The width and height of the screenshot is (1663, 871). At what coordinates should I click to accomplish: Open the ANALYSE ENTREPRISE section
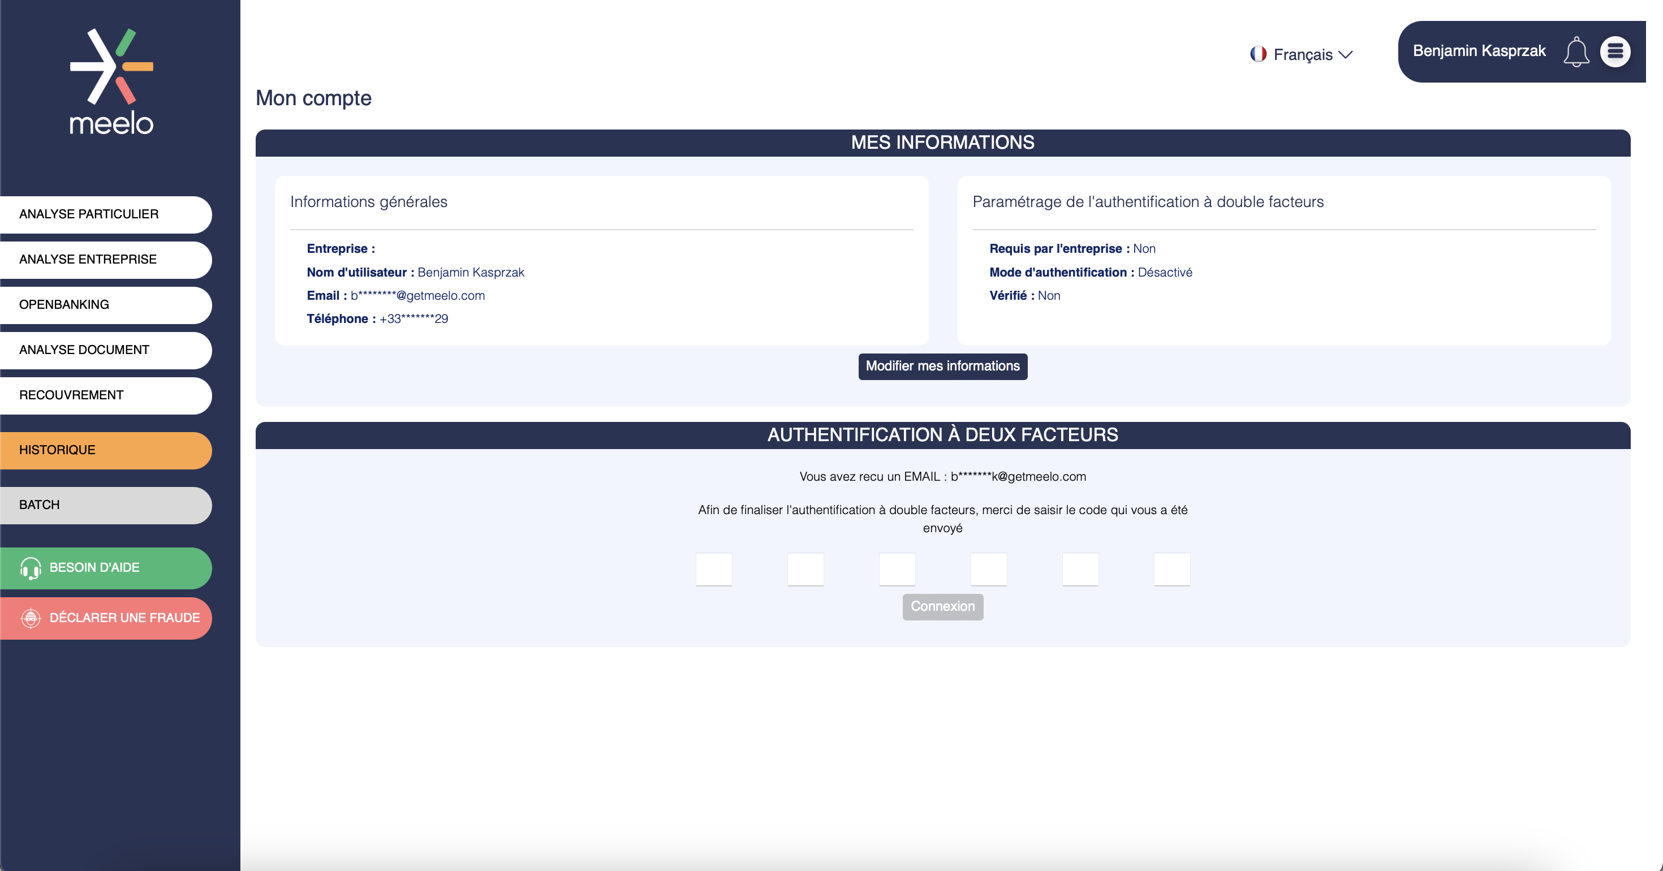tap(106, 260)
